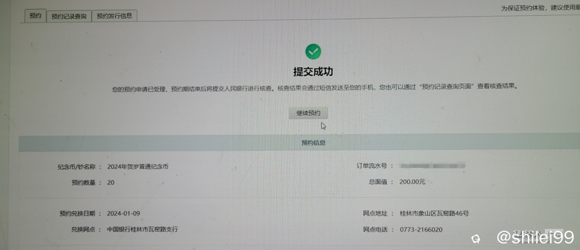
Task: Select coin name 2024年贺岁普通纪念币
Action: click(138, 167)
